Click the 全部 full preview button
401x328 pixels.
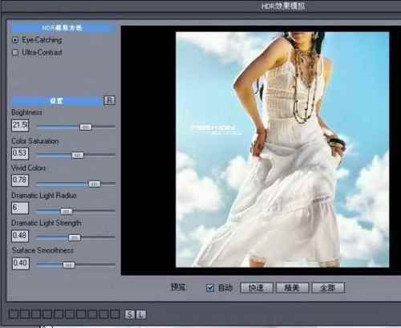[x=328, y=288]
